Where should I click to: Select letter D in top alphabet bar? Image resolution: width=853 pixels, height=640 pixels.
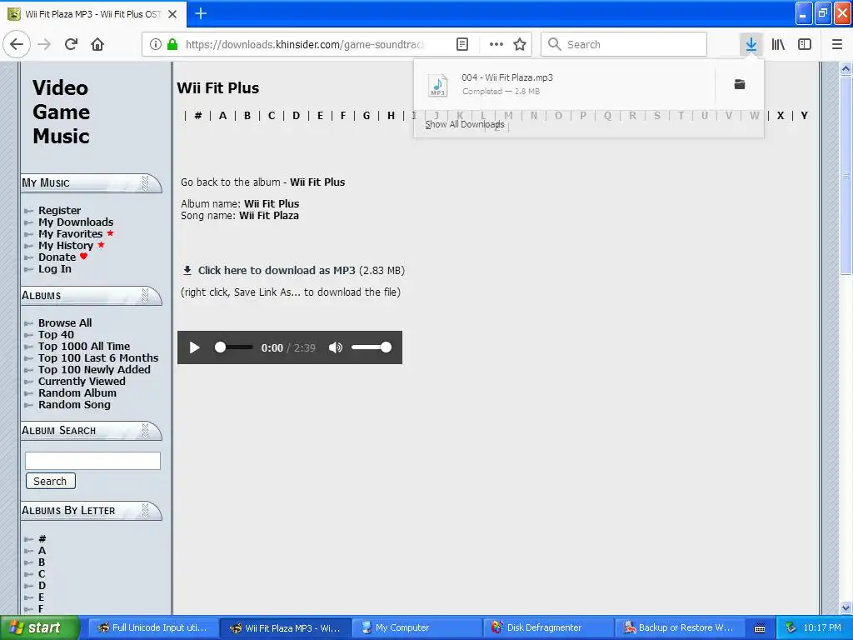tap(296, 115)
